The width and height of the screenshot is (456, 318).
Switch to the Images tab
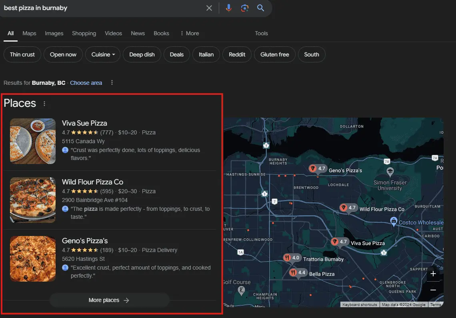(x=54, y=34)
